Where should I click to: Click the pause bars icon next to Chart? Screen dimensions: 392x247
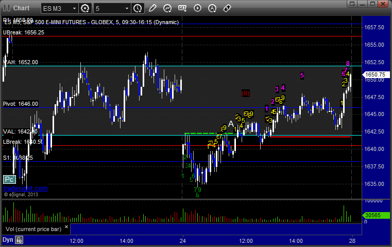(7, 8)
